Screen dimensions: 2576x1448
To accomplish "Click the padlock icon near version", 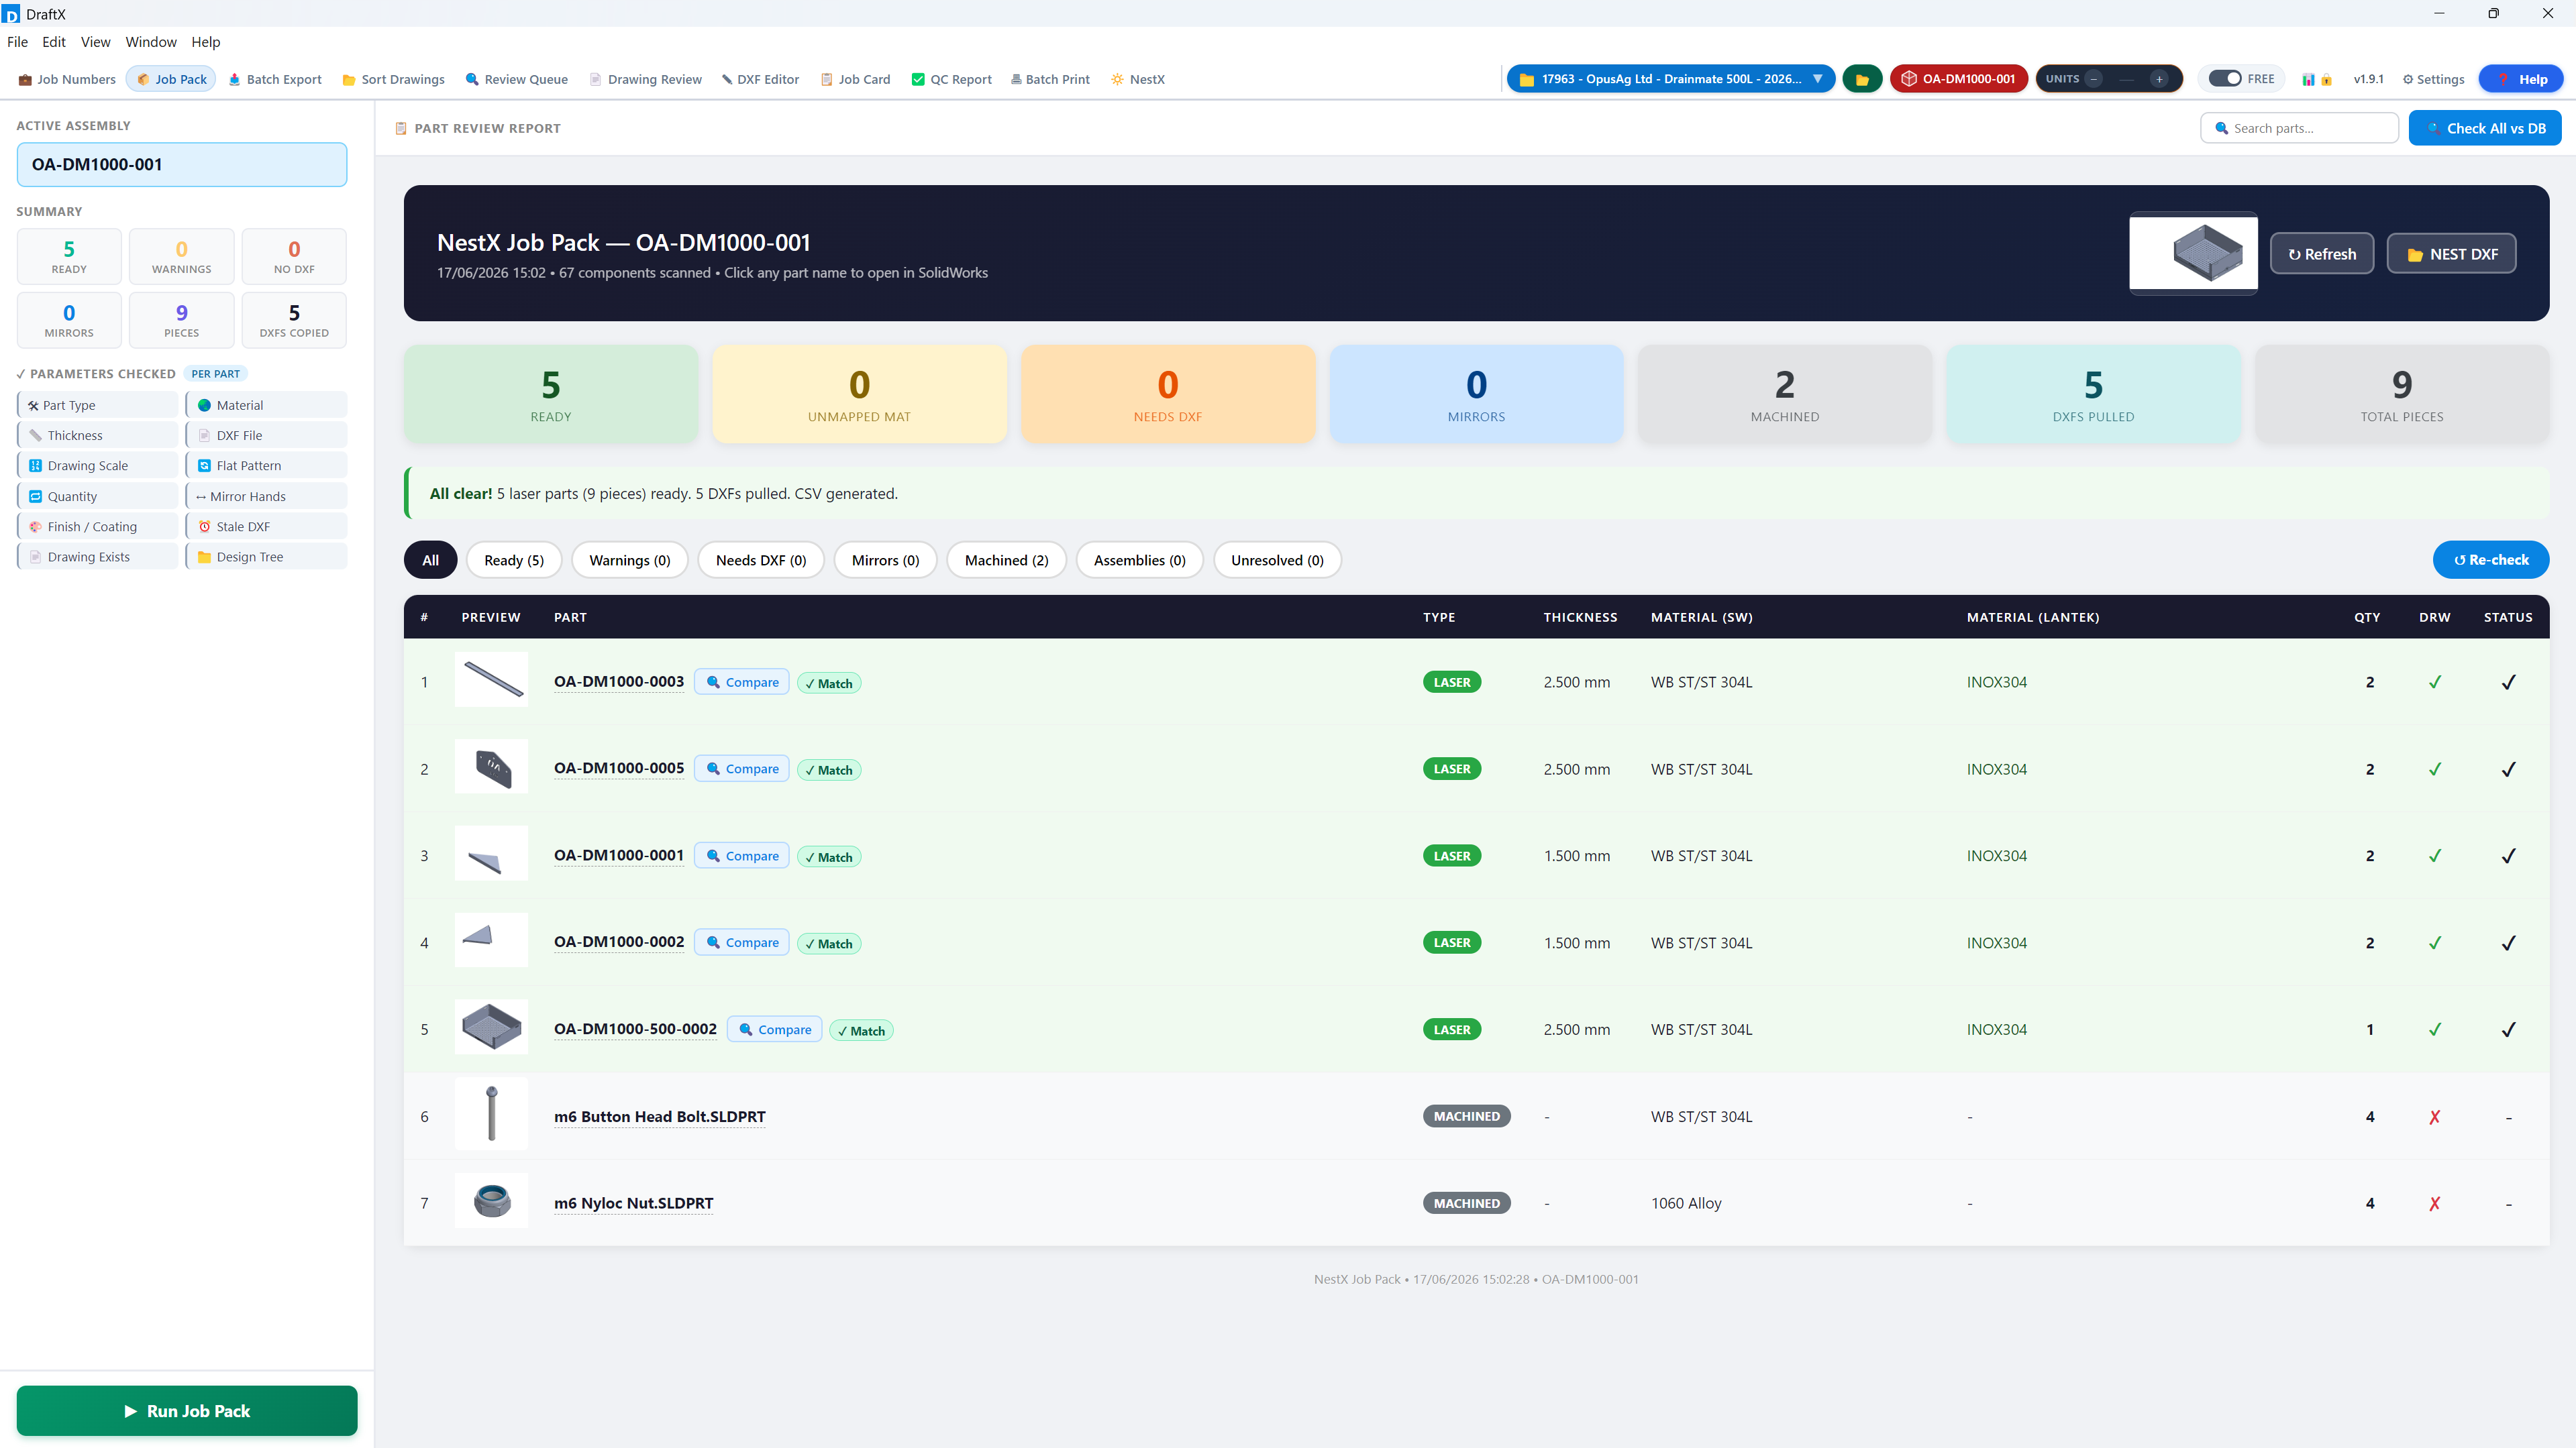I will [2326, 79].
